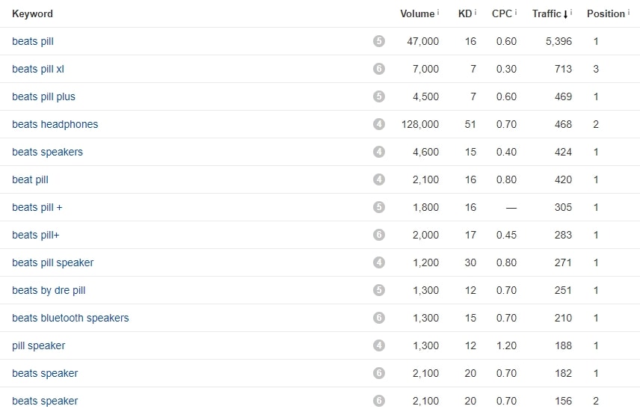Select the volume value 47,000
The image size is (640, 412).
423,41
